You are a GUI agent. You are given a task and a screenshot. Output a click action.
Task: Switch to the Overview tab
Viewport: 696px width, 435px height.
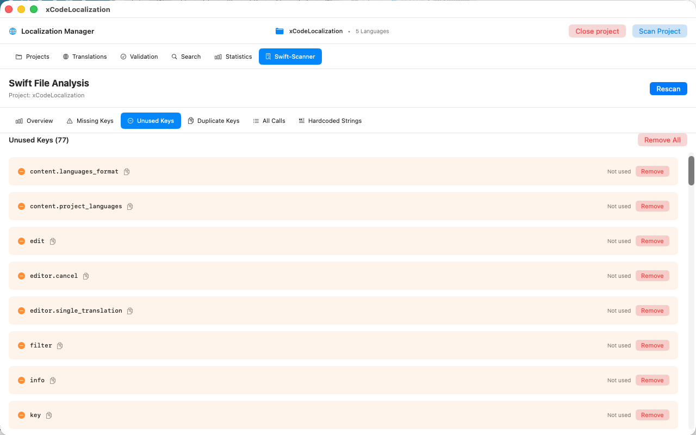(34, 121)
